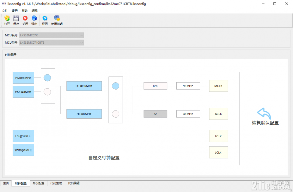Click the 恢复默认配置 text label
The height and width of the screenshot is (192, 293).
265,123
